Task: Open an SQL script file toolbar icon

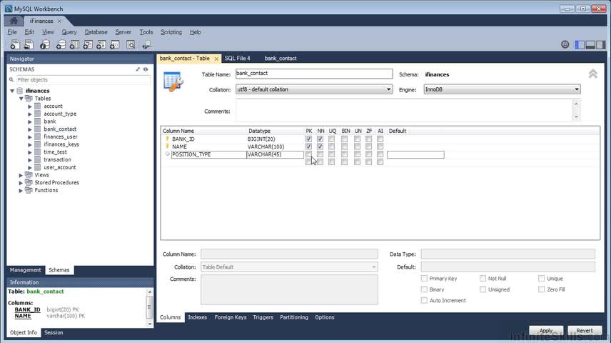Action: [x=29, y=45]
